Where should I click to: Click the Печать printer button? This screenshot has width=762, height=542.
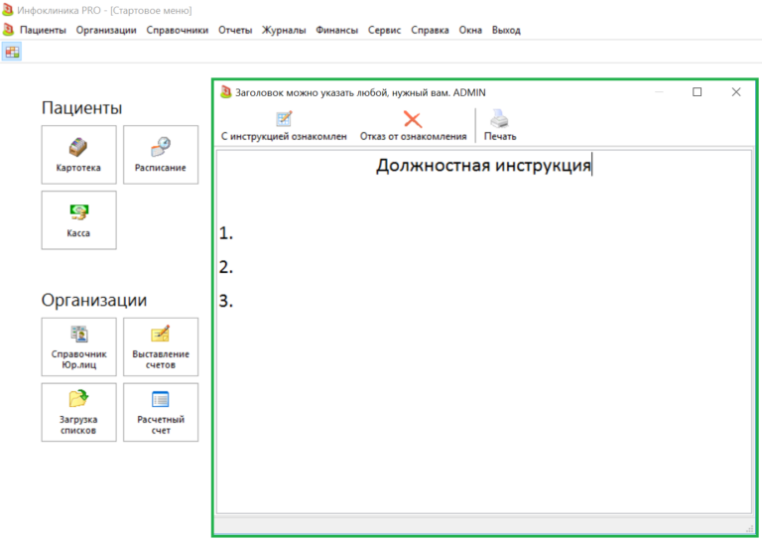(500, 126)
